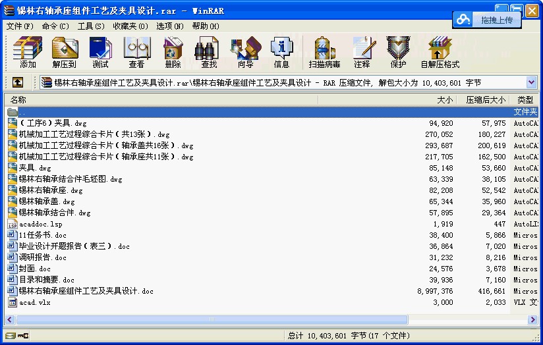Viewport: 543px width, 345px height.
Task: Launch the 查找 (Find) tool
Action: coord(209,52)
